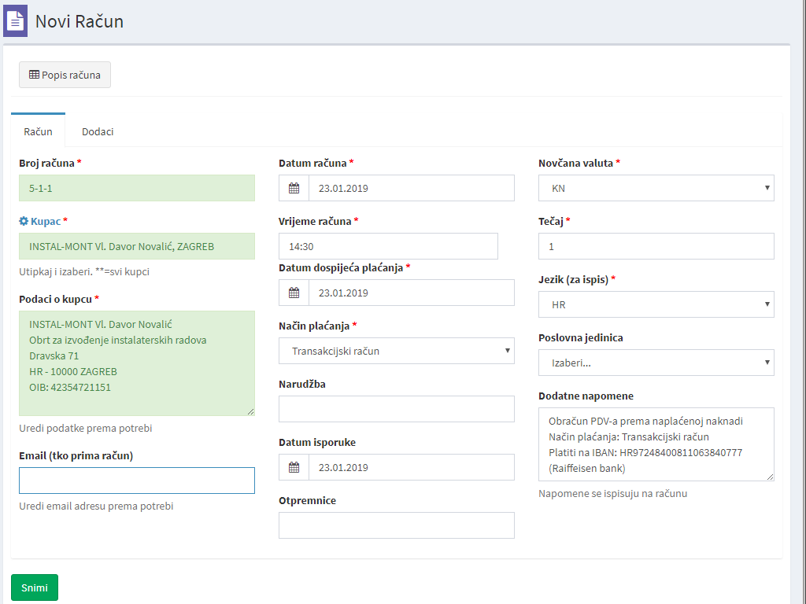Click into the Narudžba text field
This screenshot has width=806, height=604.
click(396, 410)
